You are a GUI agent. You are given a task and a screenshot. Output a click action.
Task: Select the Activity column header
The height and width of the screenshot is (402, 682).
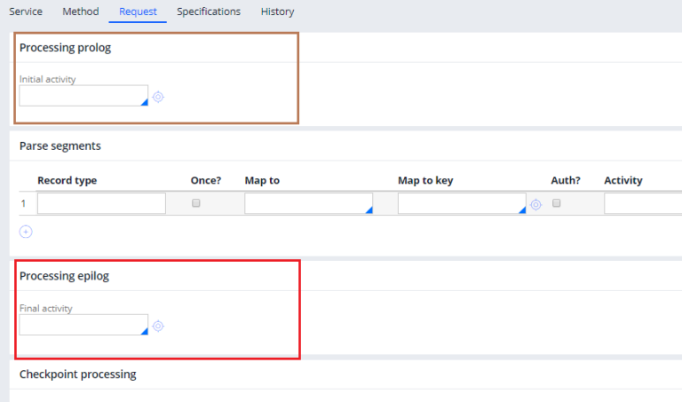point(623,180)
